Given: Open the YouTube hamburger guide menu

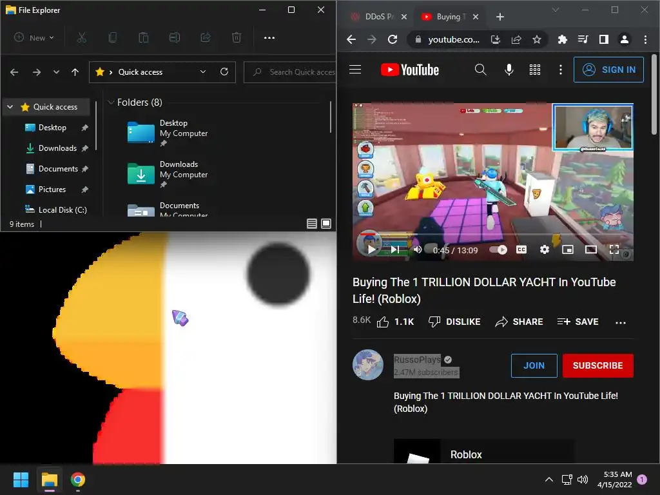Looking at the screenshot, I should point(355,70).
